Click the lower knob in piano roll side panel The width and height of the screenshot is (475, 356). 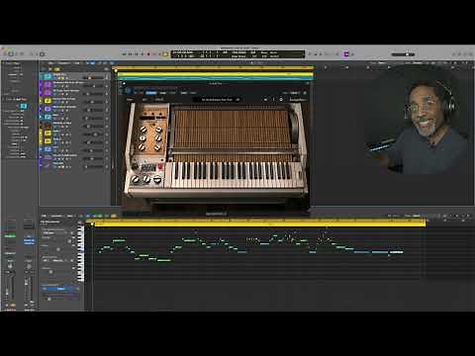pos(50,272)
